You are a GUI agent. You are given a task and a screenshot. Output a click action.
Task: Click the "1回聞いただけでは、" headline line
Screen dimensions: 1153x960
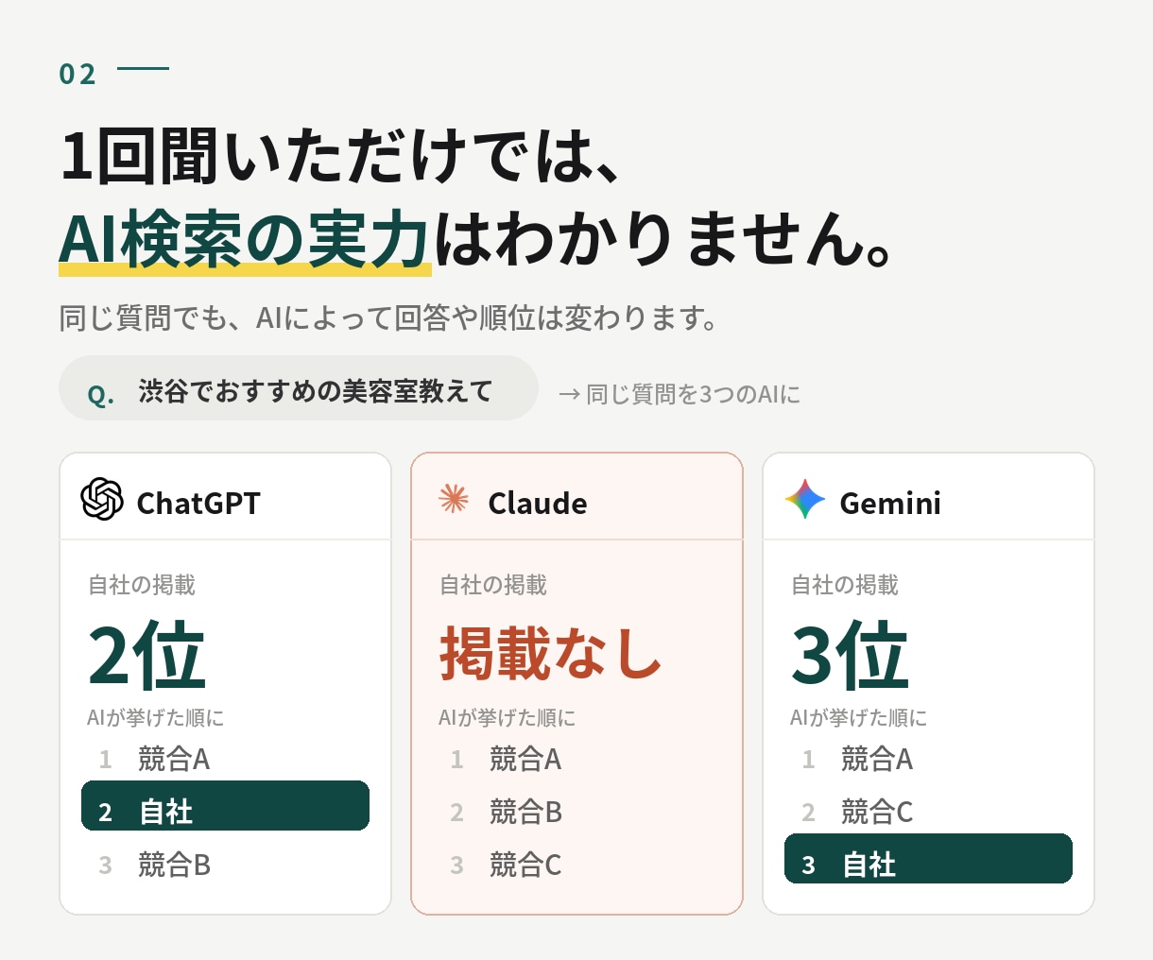(x=341, y=155)
